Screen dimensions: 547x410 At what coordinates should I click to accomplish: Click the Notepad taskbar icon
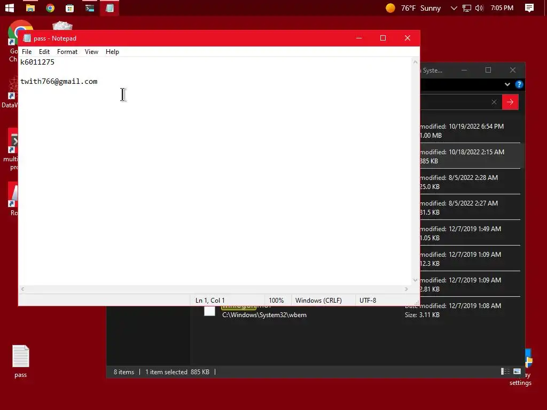click(x=110, y=7)
